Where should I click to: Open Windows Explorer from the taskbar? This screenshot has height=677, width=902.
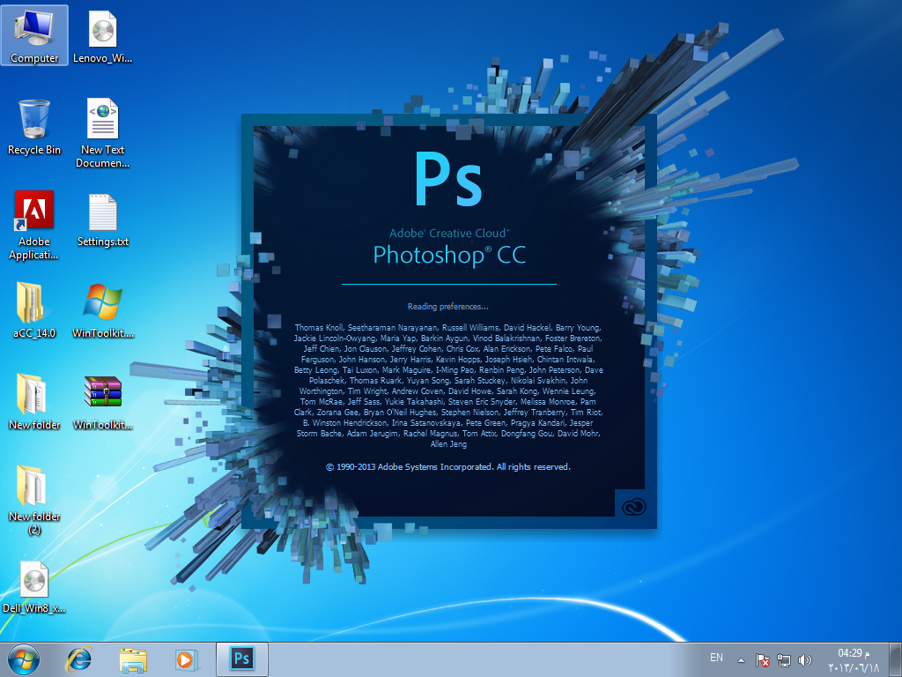click(133, 659)
